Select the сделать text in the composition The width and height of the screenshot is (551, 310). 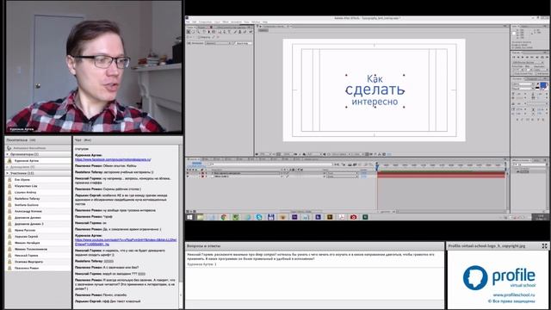coord(375,90)
